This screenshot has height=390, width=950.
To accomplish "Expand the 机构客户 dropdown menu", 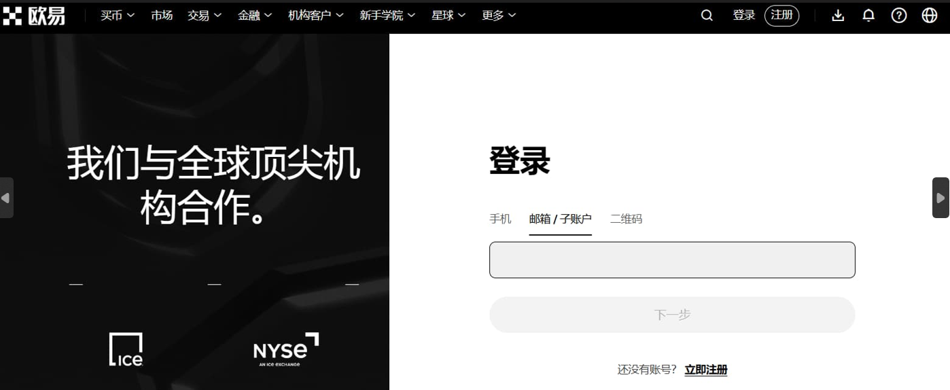I will point(316,16).
